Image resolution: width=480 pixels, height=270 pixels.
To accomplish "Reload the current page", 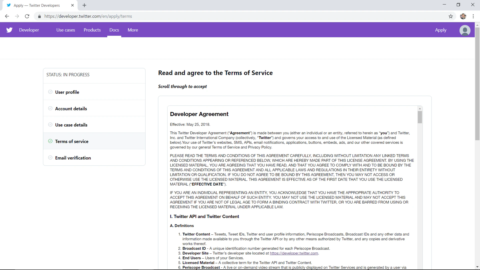I will pyautogui.click(x=27, y=16).
